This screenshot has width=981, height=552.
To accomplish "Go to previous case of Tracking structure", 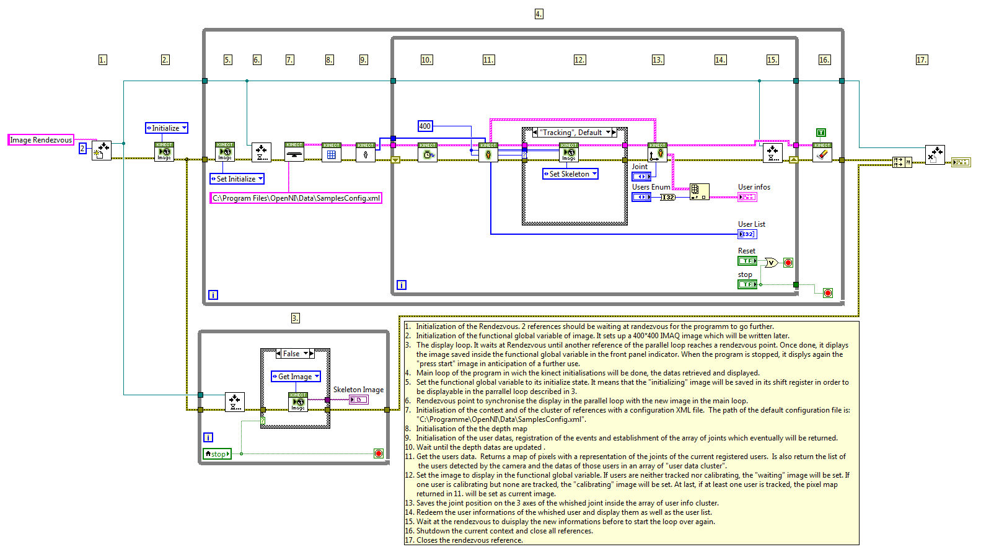I will (x=535, y=133).
